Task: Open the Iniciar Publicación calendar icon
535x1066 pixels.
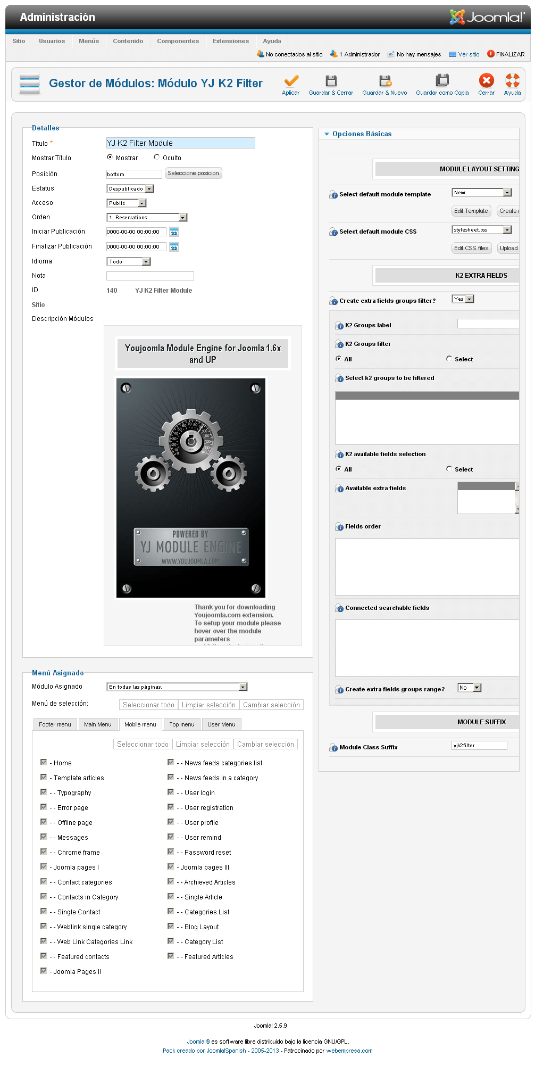Action: pyautogui.click(x=174, y=232)
